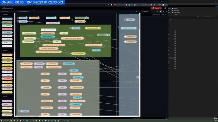Toggle the debug node button in the green Spectrum group

coord(108,35)
